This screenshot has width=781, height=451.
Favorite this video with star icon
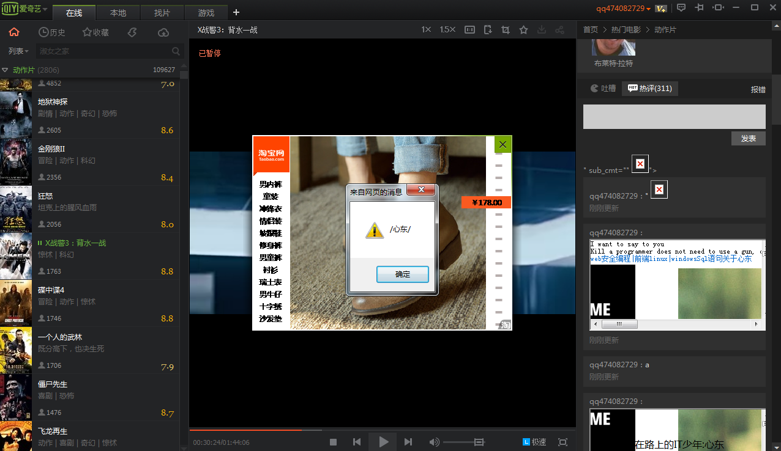[523, 29]
